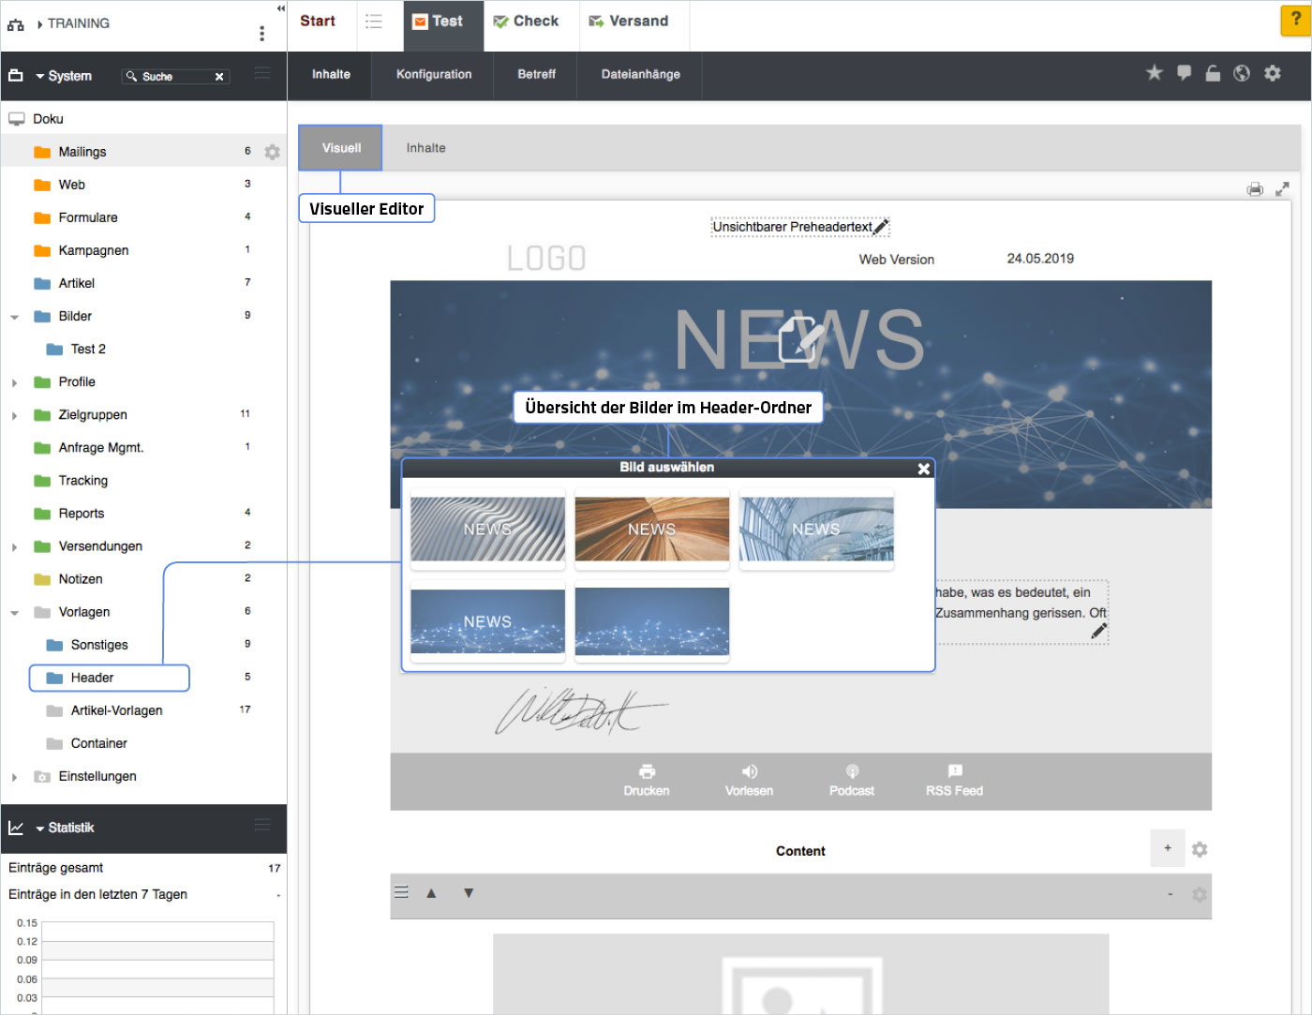
Task: Click the Vorlesen speaker icon
Action: [x=749, y=771]
